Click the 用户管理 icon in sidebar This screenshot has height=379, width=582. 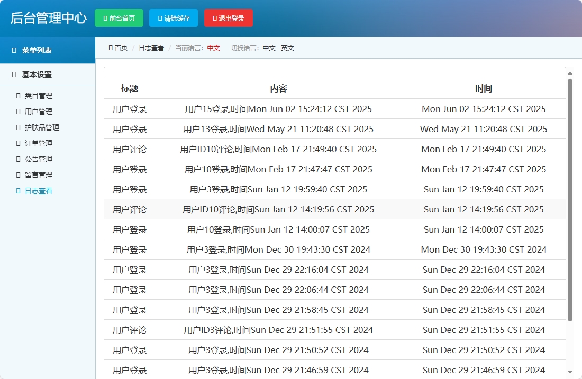click(x=19, y=112)
